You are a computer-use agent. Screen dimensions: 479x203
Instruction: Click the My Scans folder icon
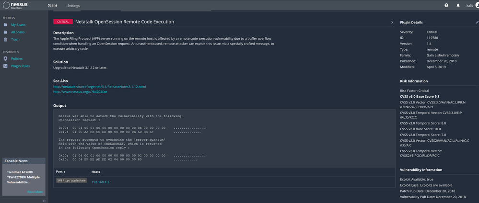click(x=5, y=24)
